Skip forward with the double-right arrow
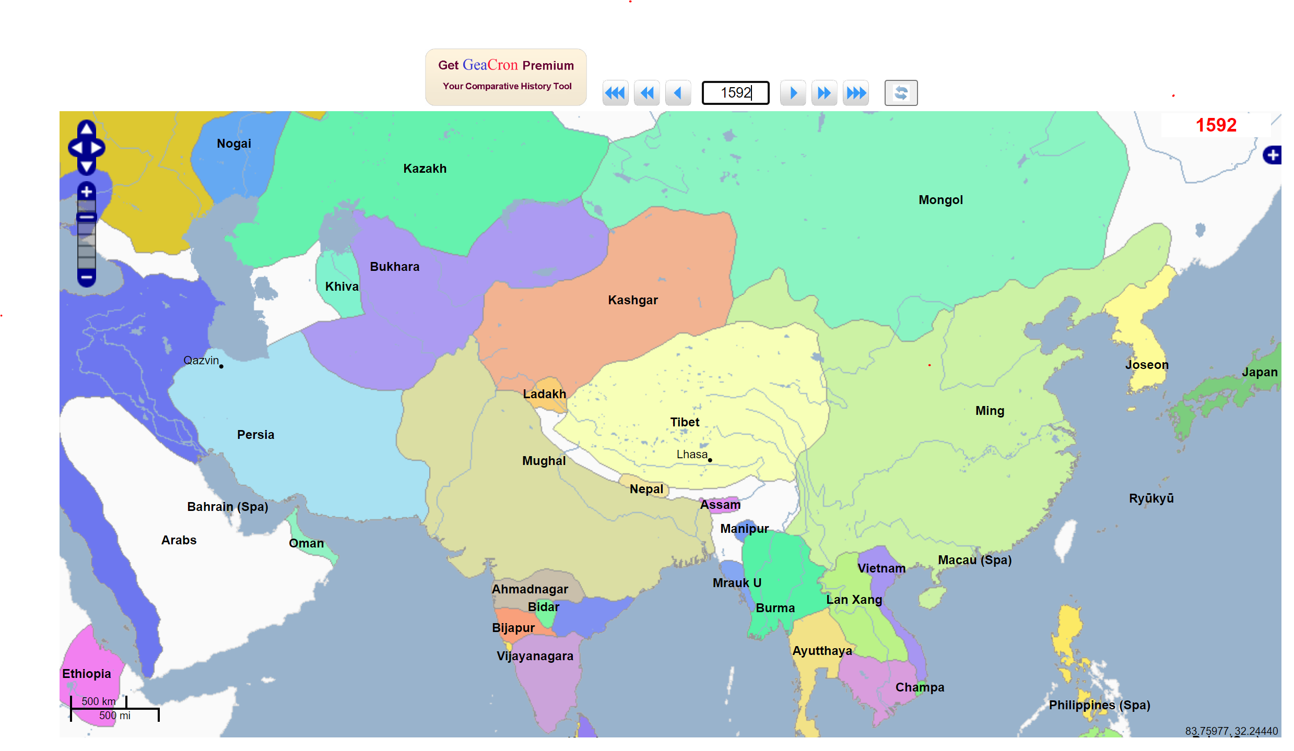Screen dimensions: 1294x751 point(824,93)
